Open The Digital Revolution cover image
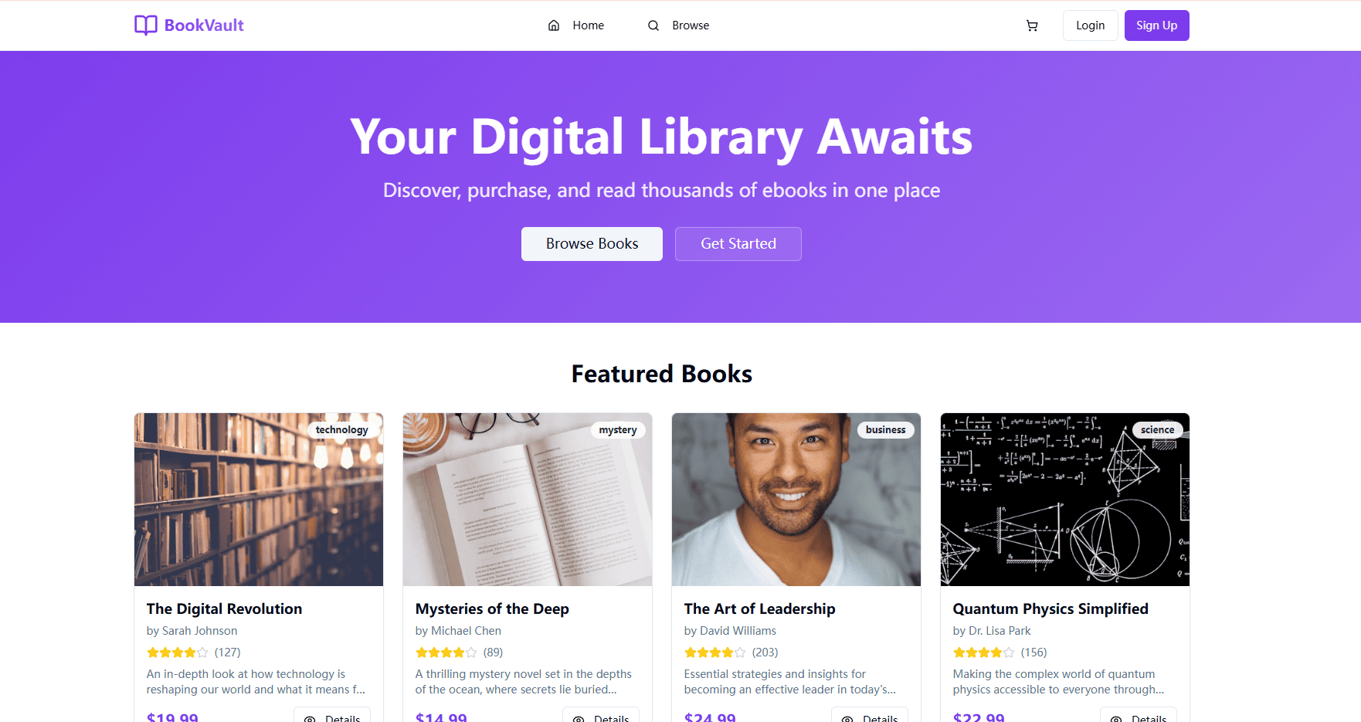 tap(259, 500)
